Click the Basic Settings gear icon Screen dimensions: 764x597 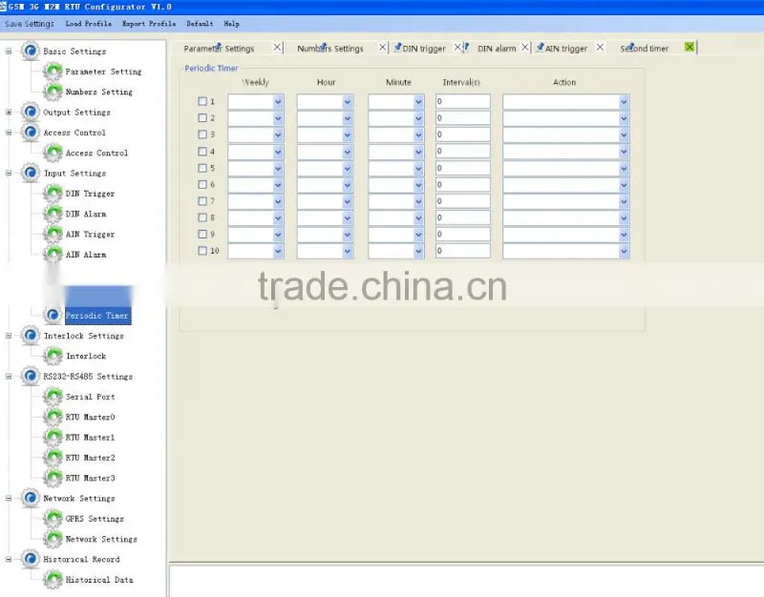click(31, 51)
